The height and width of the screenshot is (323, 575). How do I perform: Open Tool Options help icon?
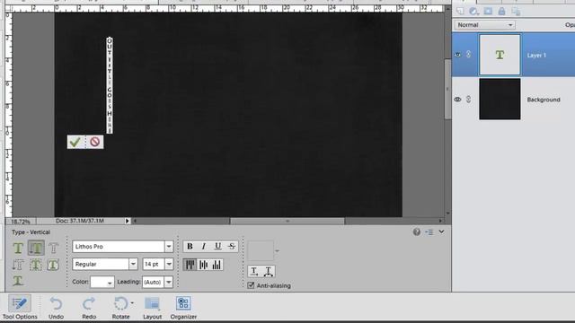click(x=417, y=231)
